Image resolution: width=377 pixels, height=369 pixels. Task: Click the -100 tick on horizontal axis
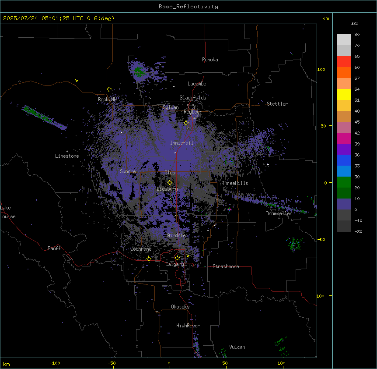(55, 363)
